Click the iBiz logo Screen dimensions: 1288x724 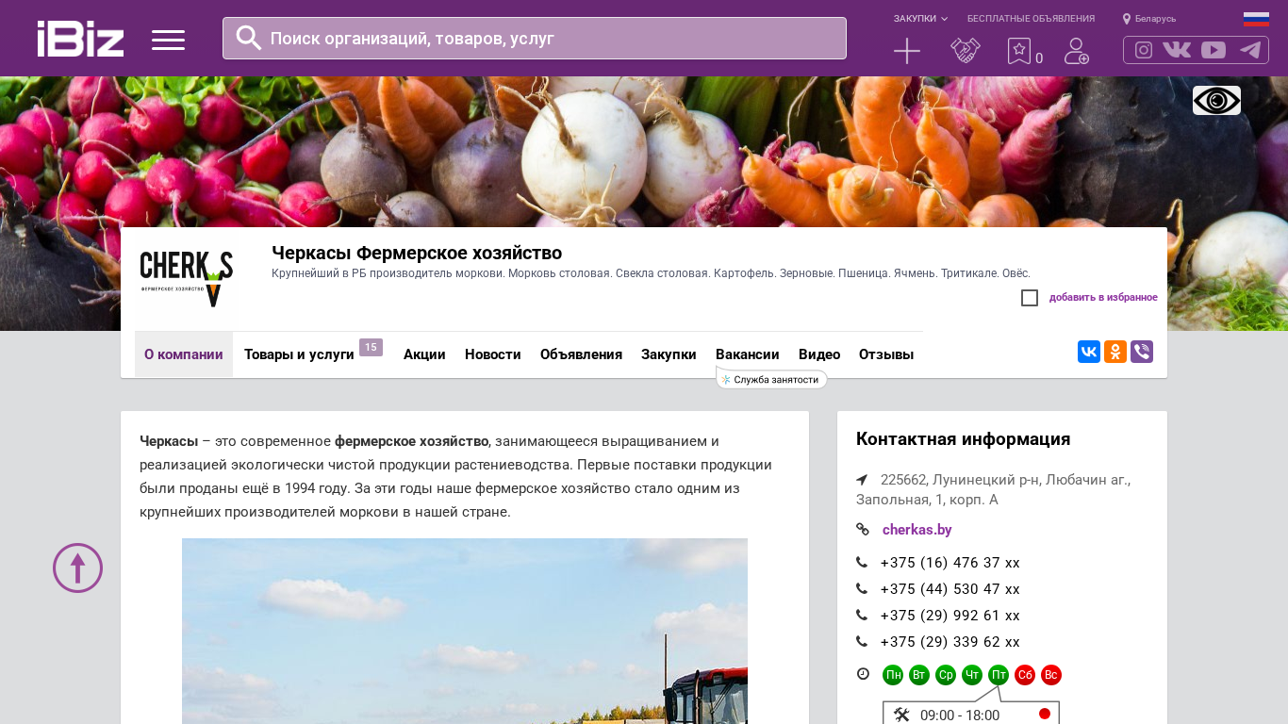click(81, 39)
